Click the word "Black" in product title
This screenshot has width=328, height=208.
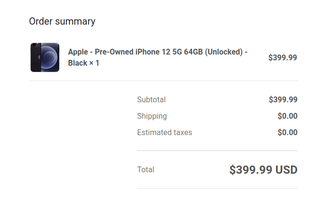(78, 63)
